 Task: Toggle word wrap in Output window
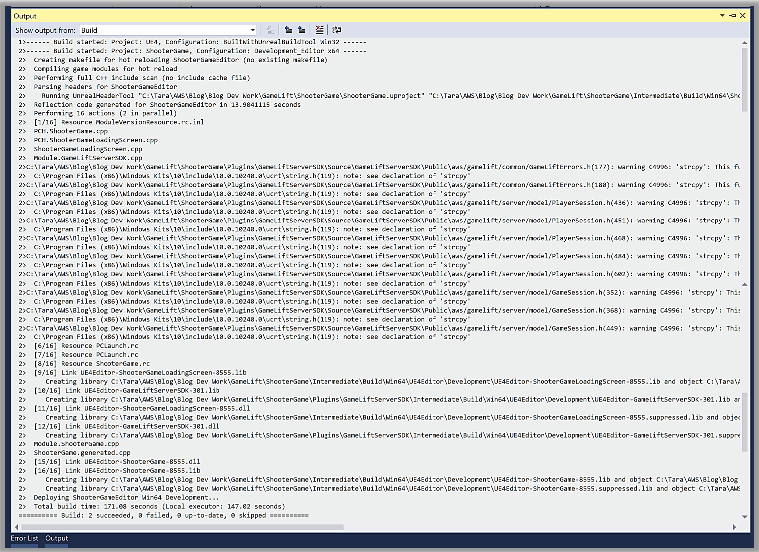pyautogui.click(x=337, y=30)
